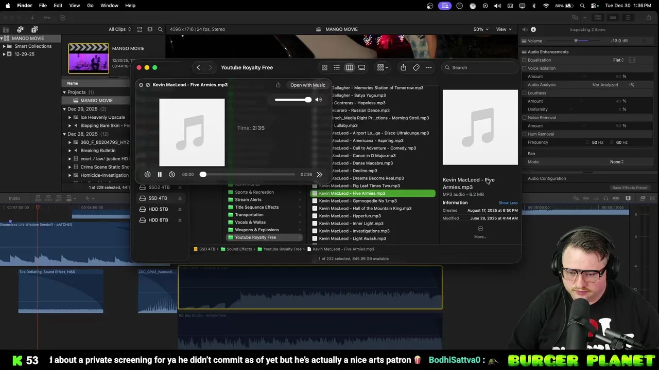Select HDD 6TB in the Finder sidebar

[x=158, y=220]
